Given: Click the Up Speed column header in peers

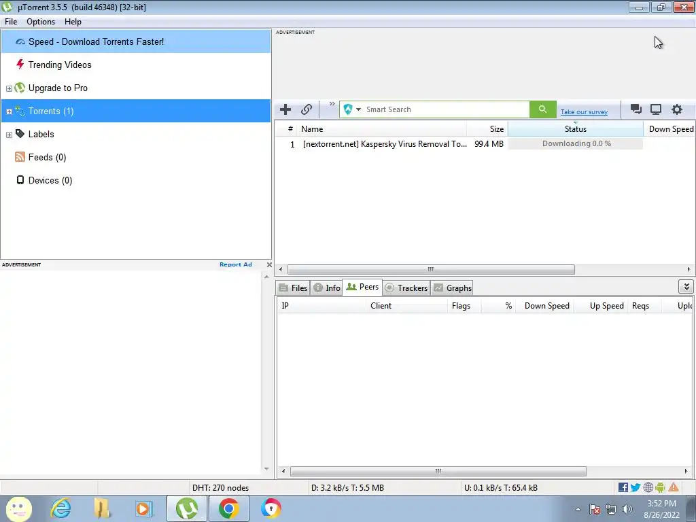Looking at the screenshot, I should pyautogui.click(x=601, y=306).
